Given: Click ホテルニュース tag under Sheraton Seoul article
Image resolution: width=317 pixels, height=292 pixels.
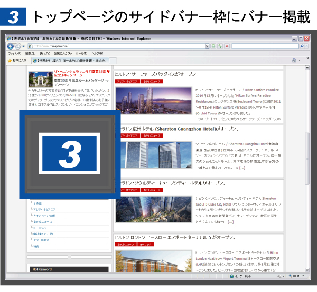Looking at the screenshot, I should pos(152,190).
